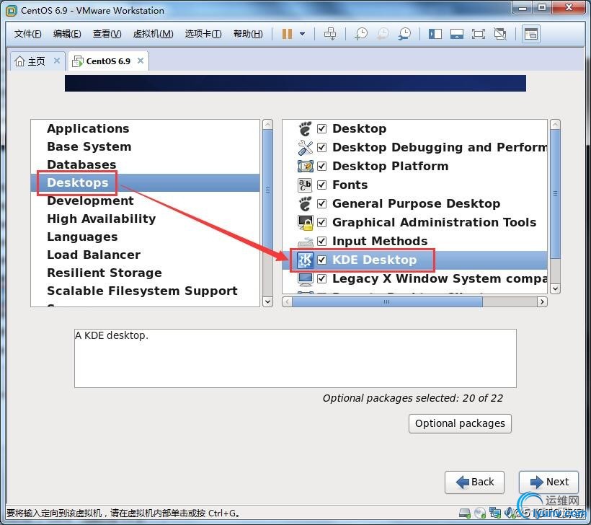591x525 pixels.
Task: Send Ctrl+Alt+Del to virtual machine
Action: pos(330,34)
